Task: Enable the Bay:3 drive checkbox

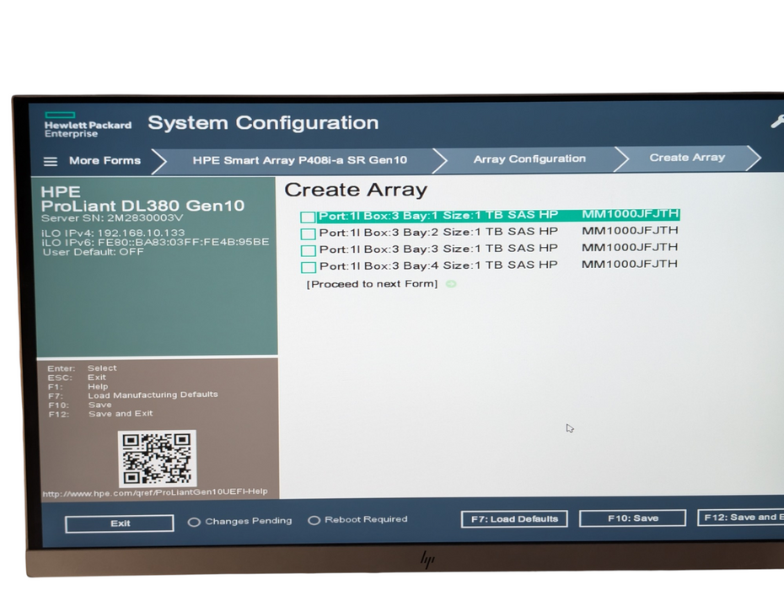Action: [x=308, y=249]
